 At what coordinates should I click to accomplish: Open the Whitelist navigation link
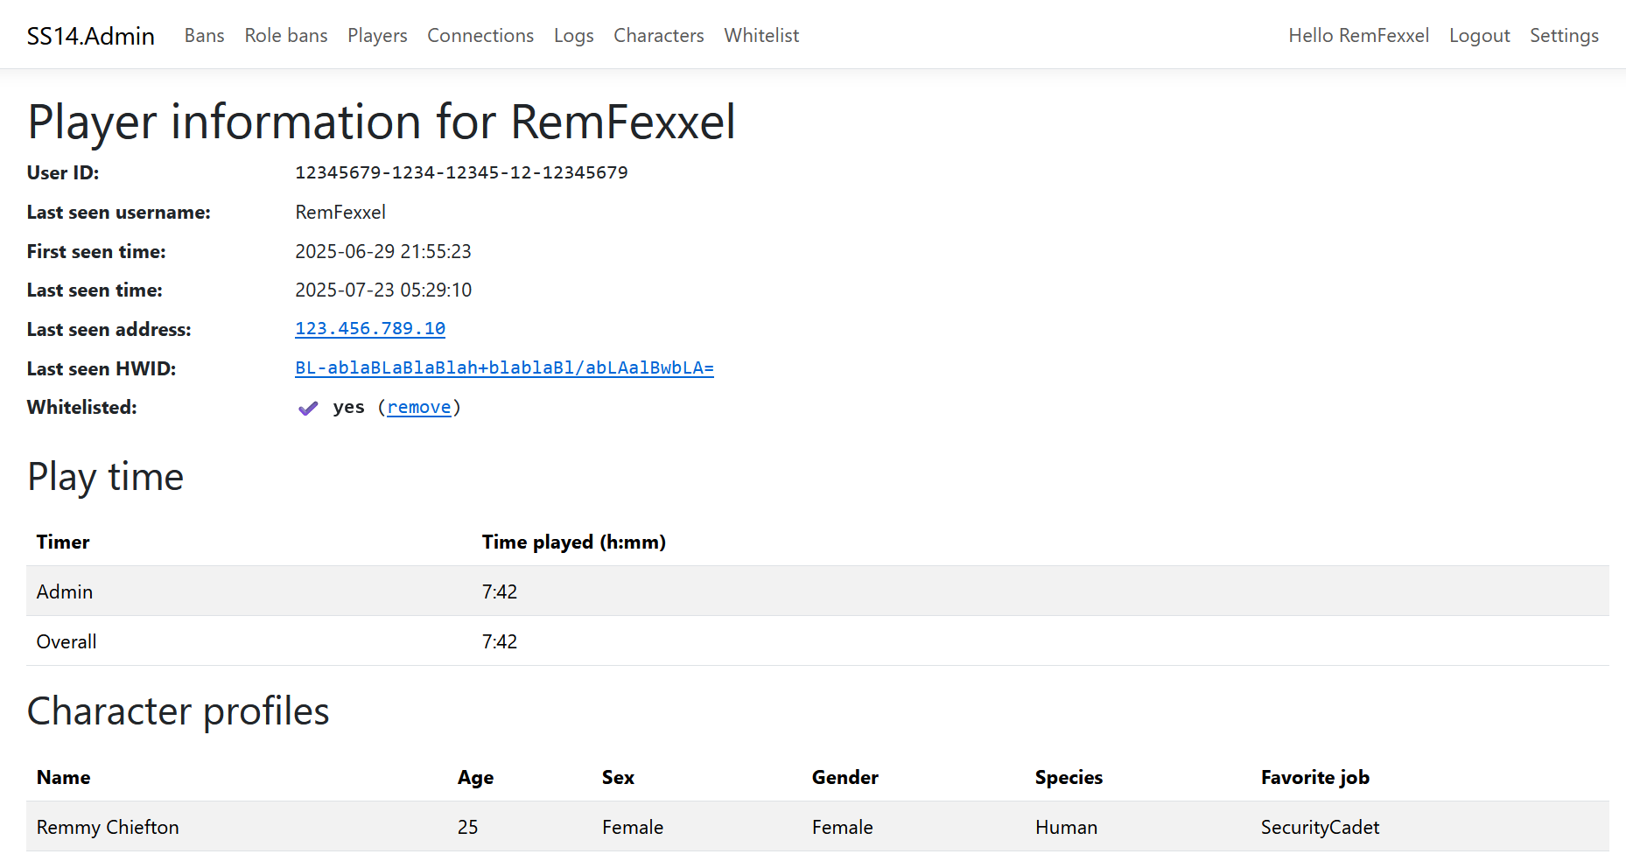(x=760, y=36)
